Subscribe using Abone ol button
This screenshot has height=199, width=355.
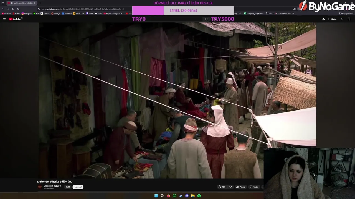pyautogui.click(x=78, y=187)
